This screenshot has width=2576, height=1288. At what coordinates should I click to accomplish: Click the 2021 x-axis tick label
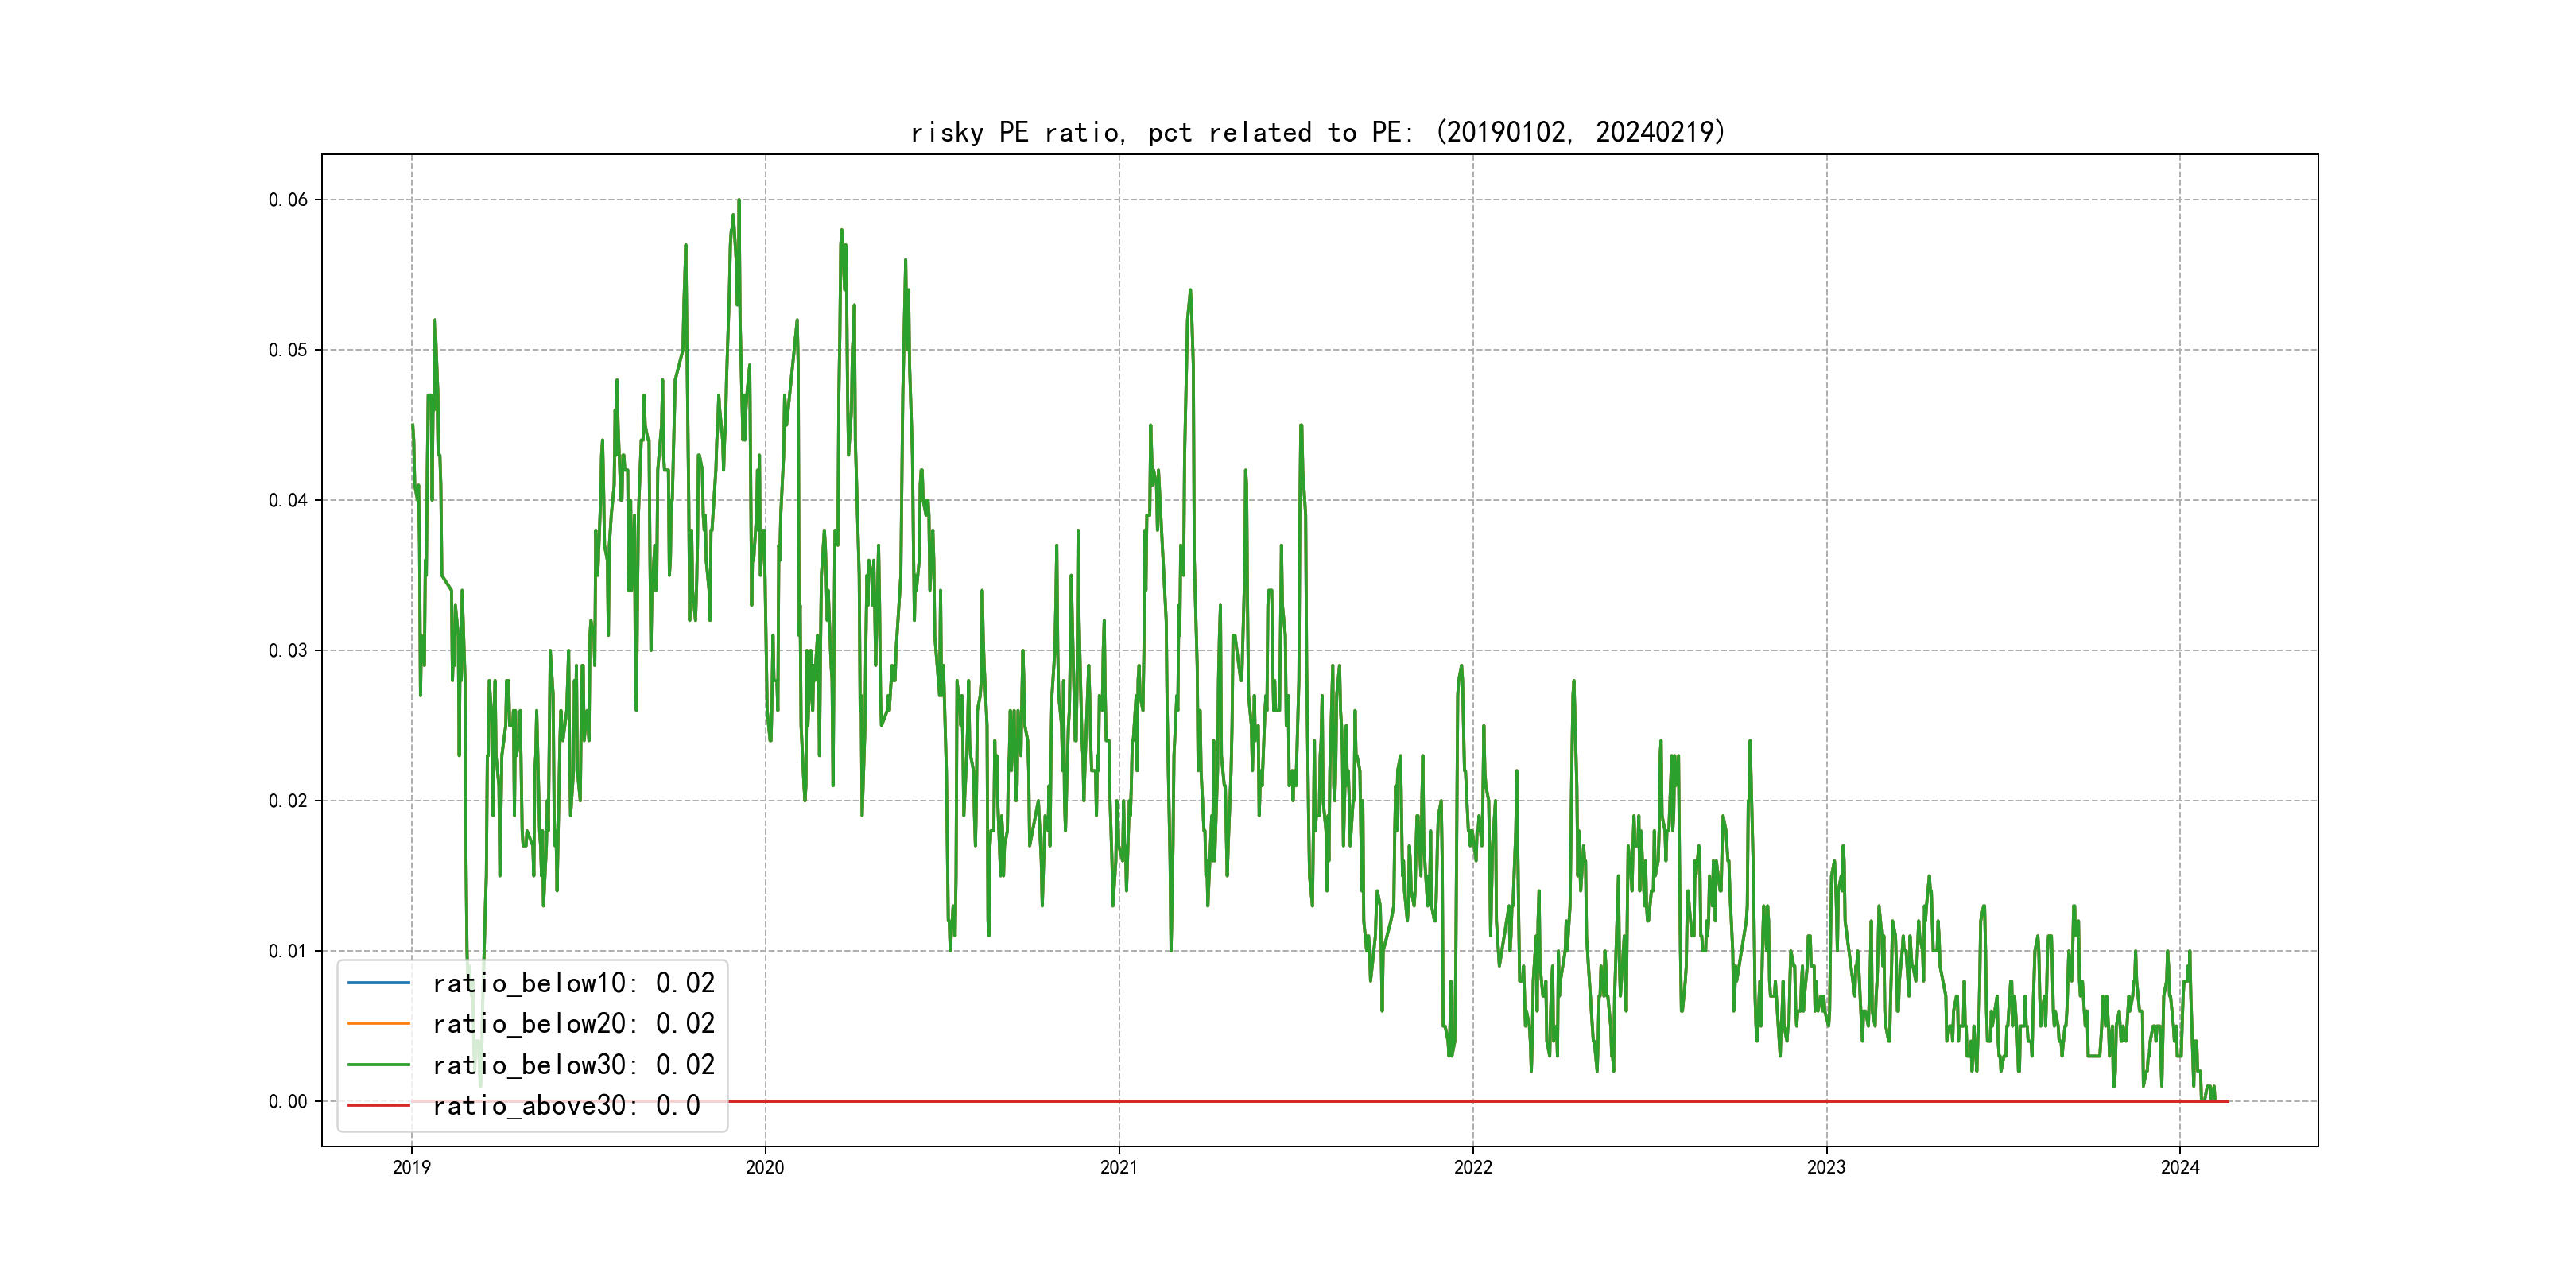coord(1119,1167)
